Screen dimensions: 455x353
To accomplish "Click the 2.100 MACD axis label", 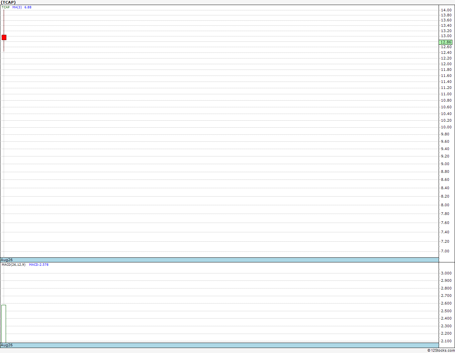I will [x=446, y=341].
